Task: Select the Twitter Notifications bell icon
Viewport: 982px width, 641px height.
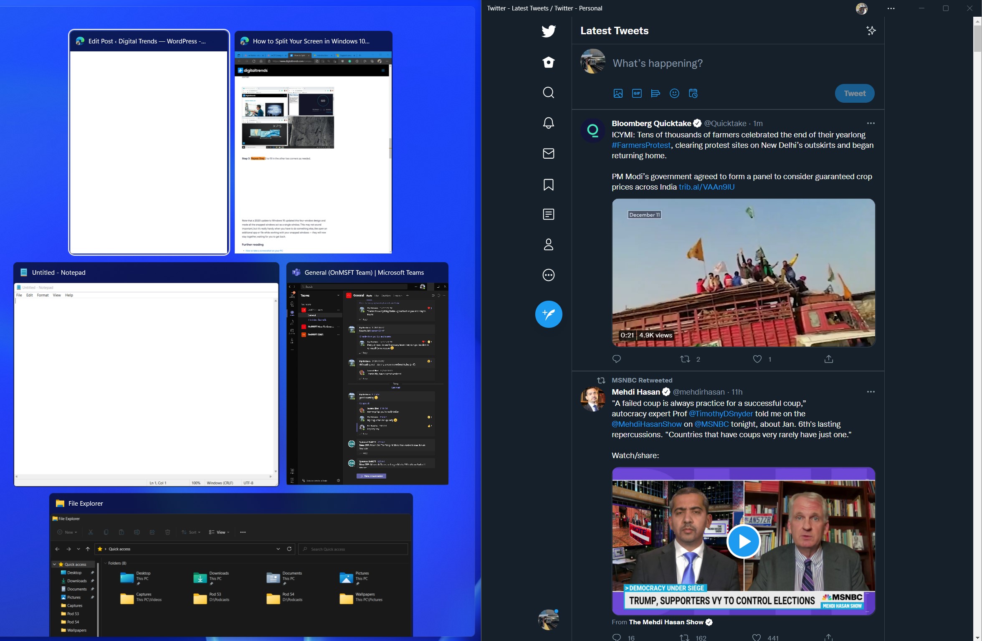Action: [547, 122]
